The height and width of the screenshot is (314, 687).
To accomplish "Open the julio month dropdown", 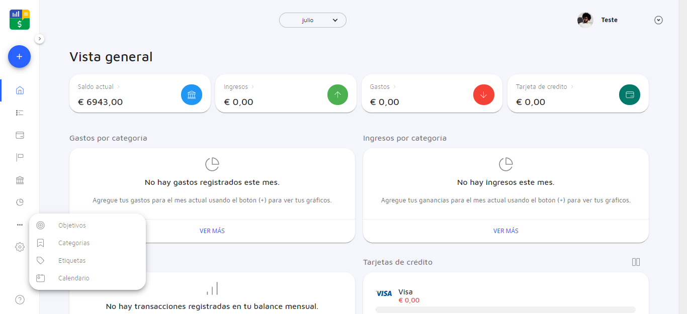I will [x=312, y=20].
